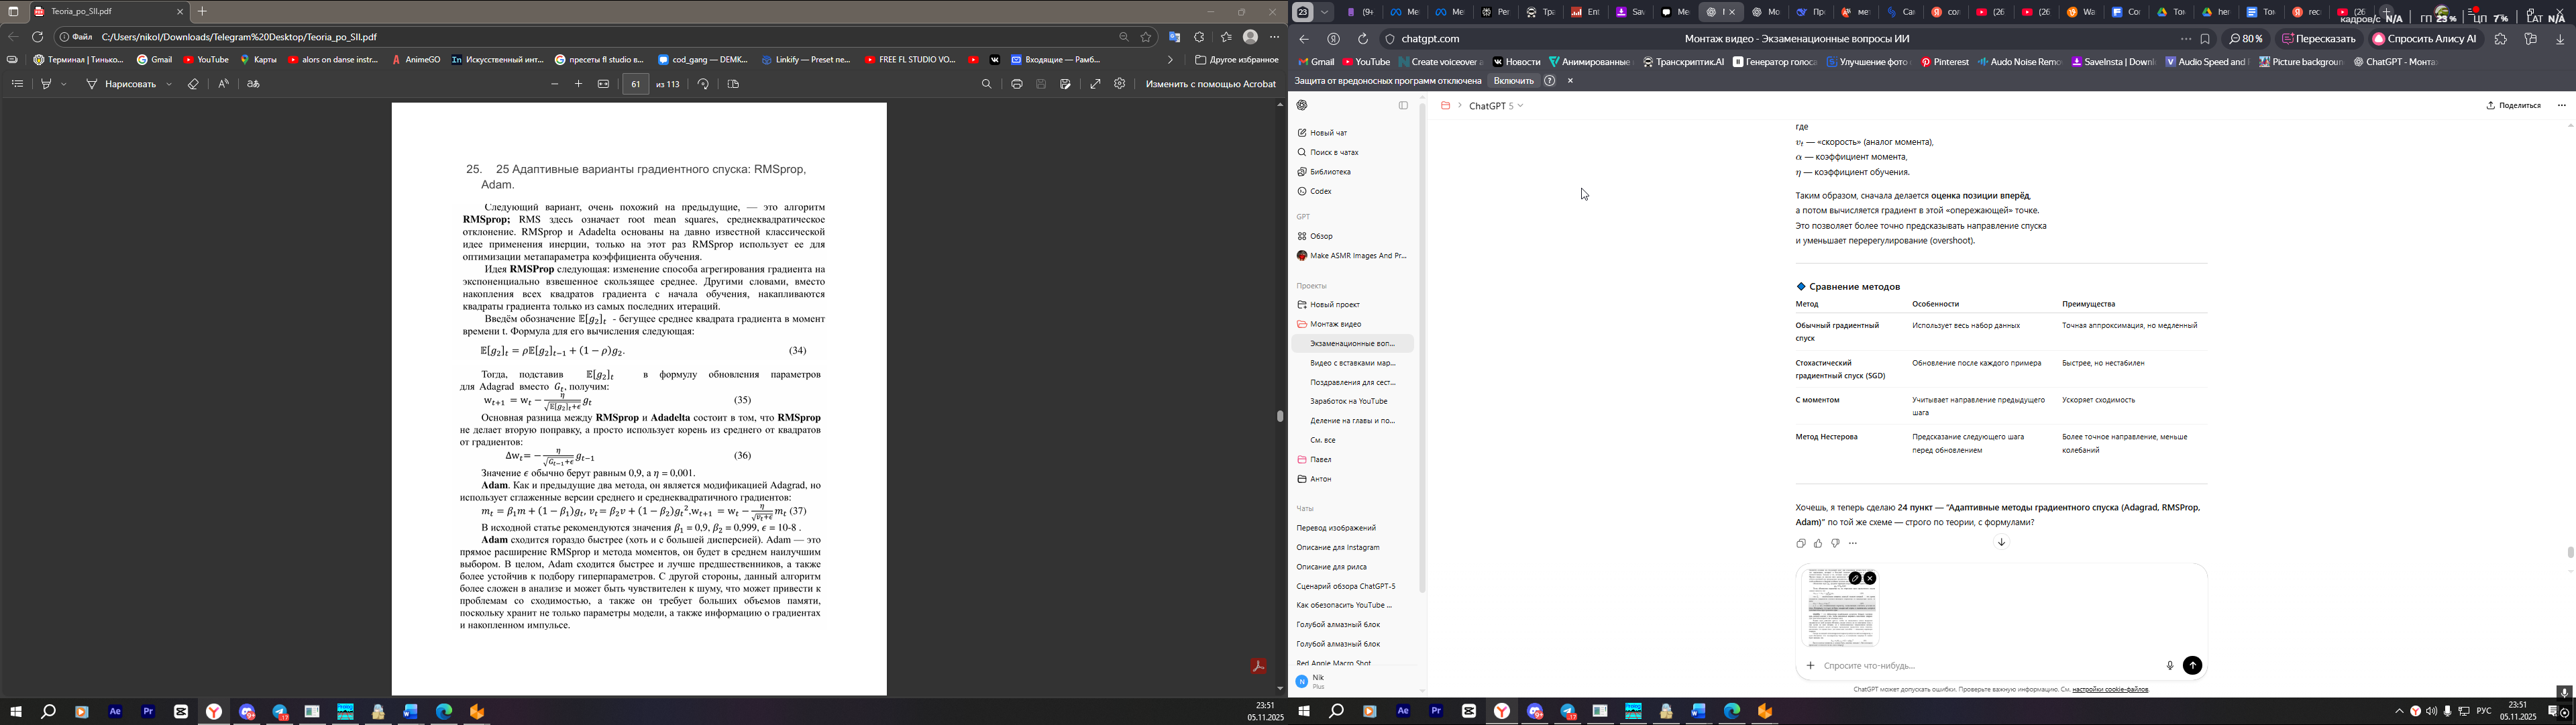Remove the attached image from prompt
Screen dimensions: 2576x725
click(x=1870, y=578)
